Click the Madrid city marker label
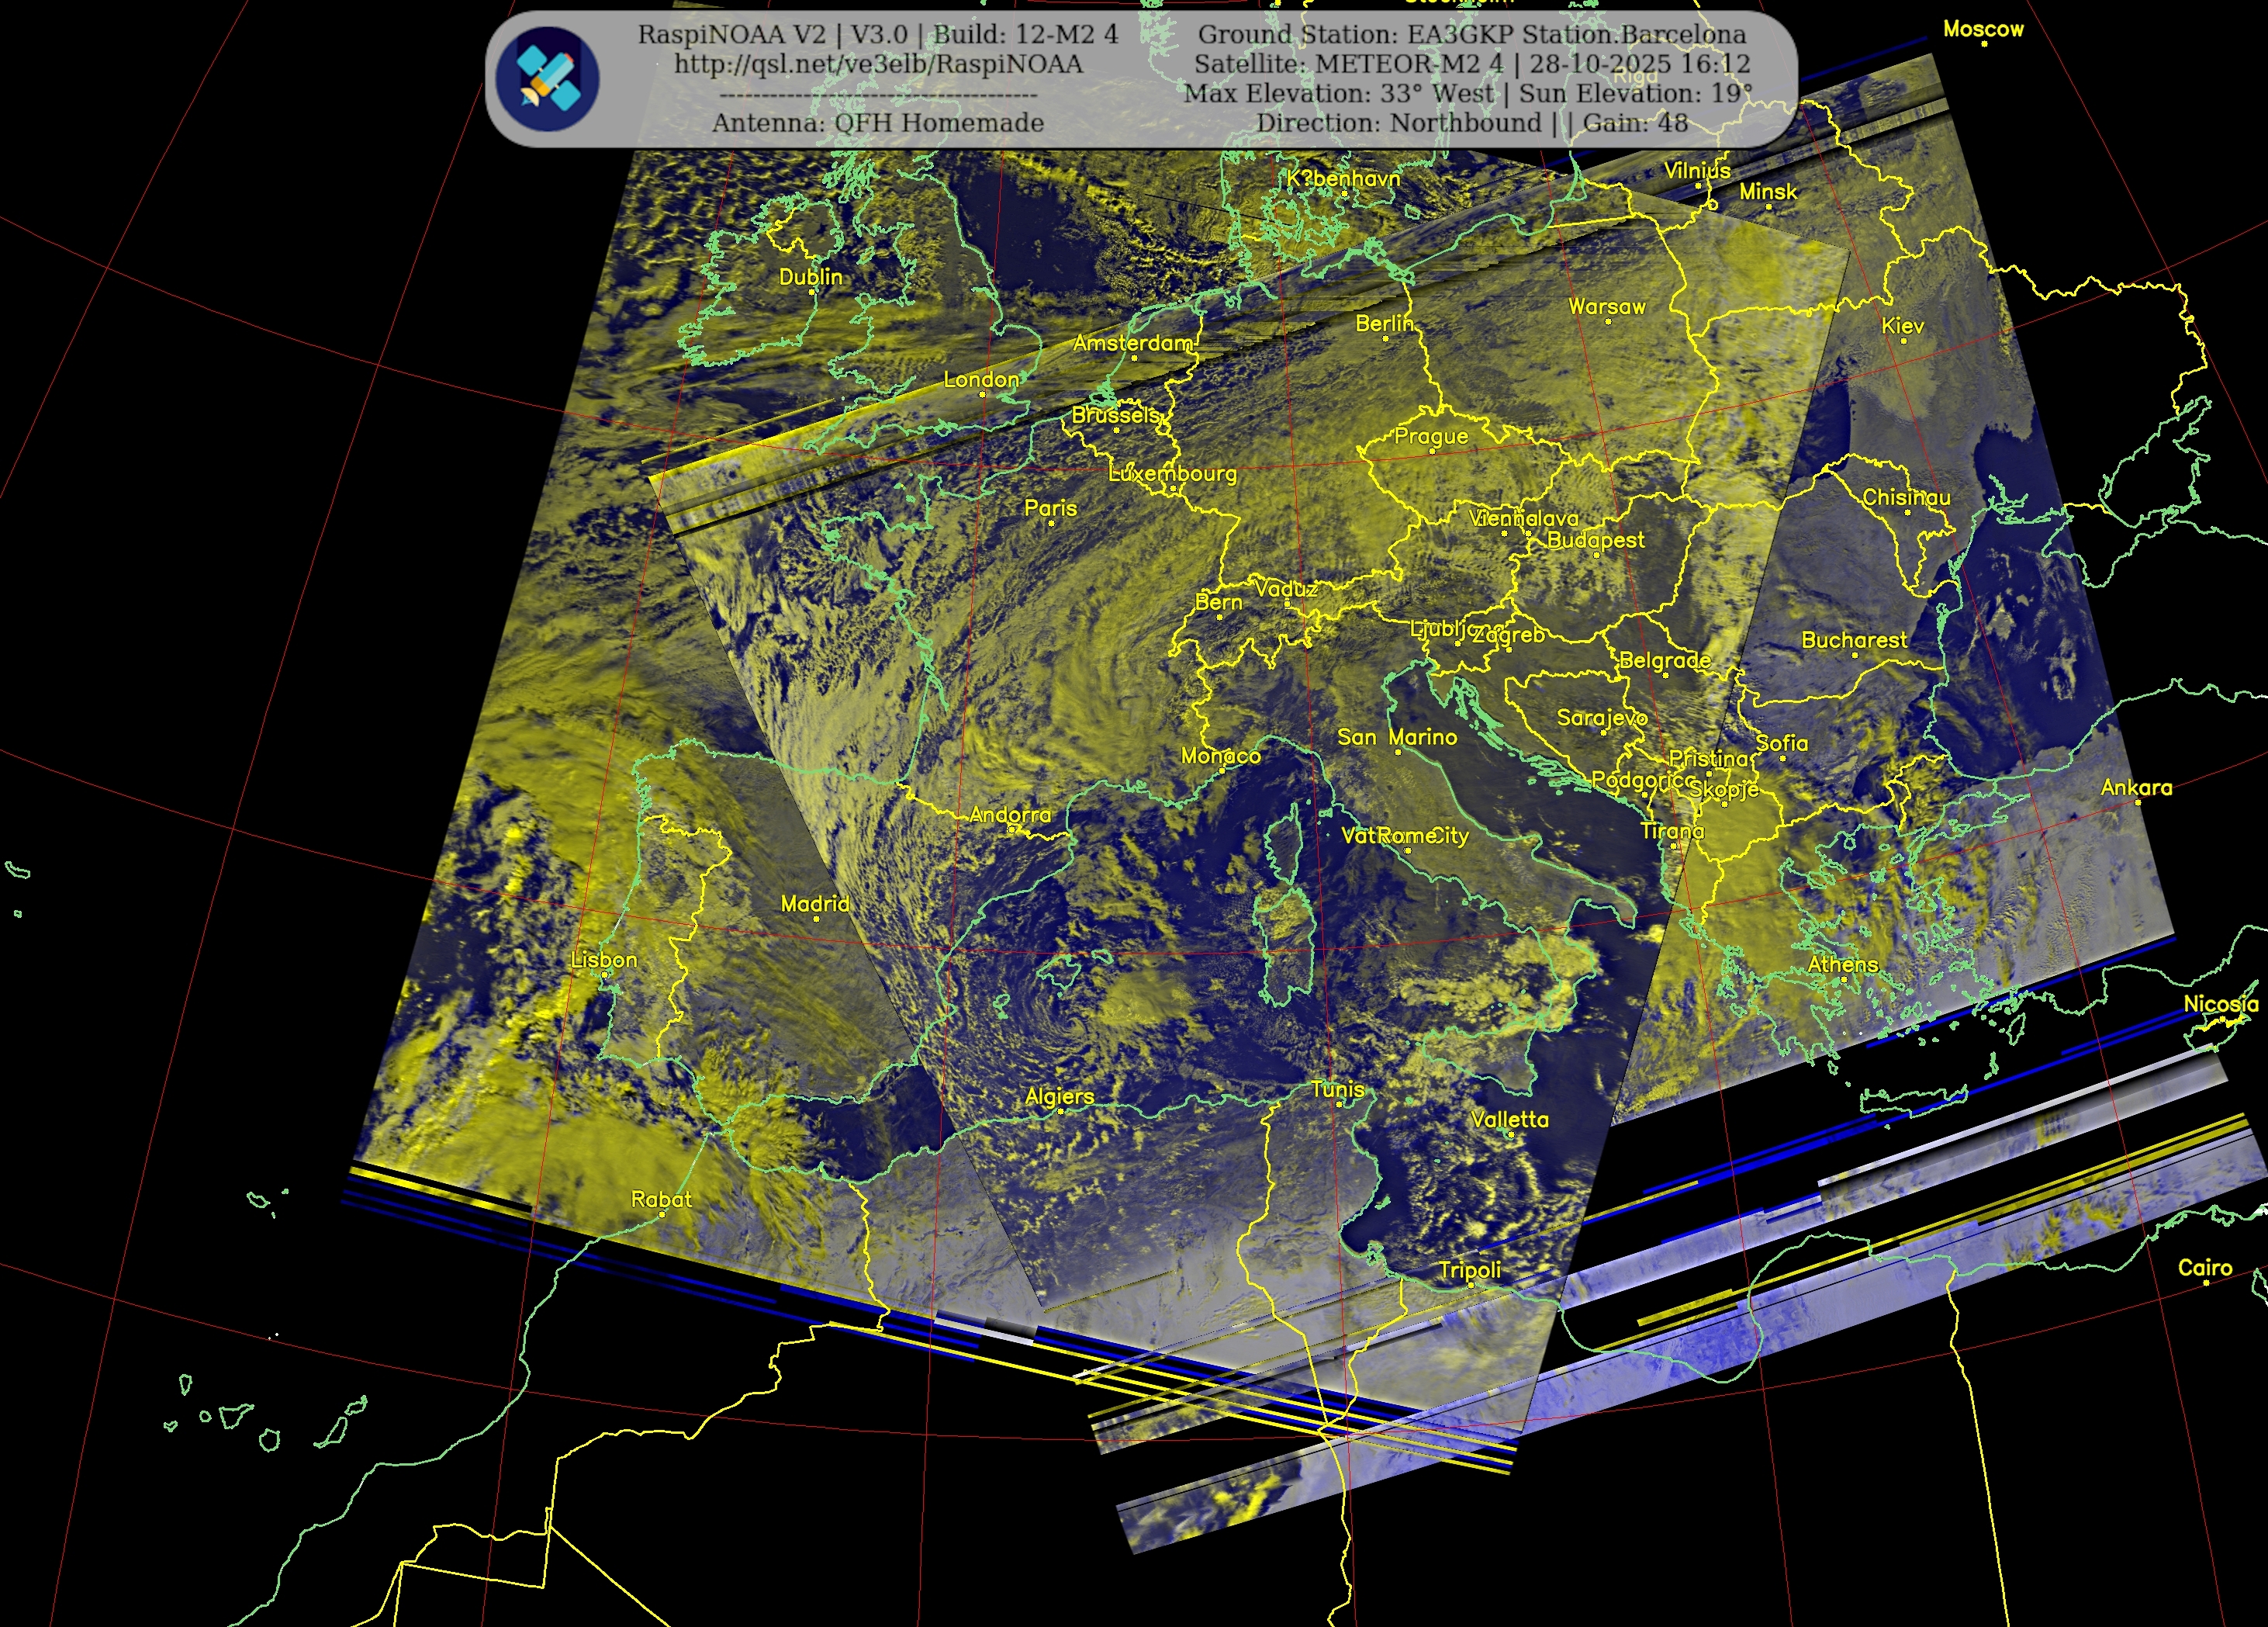2268x1627 pixels. click(814, 904)
